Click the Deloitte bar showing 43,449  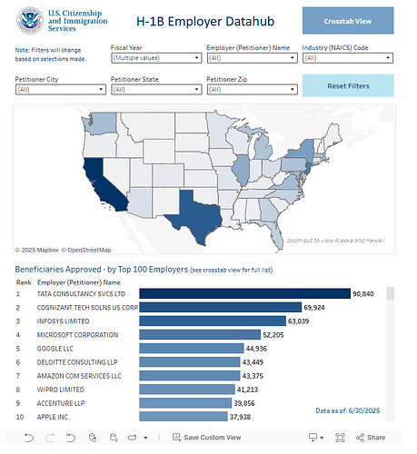point(190,362)
